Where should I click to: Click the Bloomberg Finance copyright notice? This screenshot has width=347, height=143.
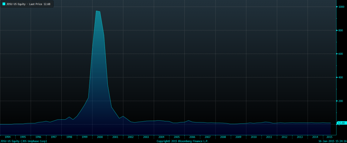pyautogui.click(x=183, y=141)
